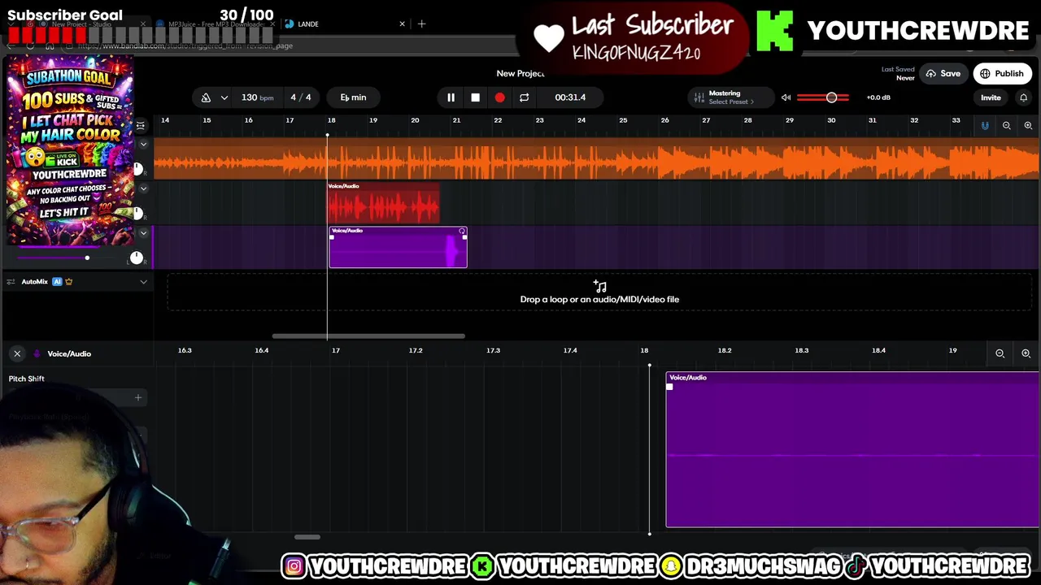This screenshot has height=585, width=1041.
Task: Jump to bar 30 on the timeline ruler
Action: [x=831, y=121]
